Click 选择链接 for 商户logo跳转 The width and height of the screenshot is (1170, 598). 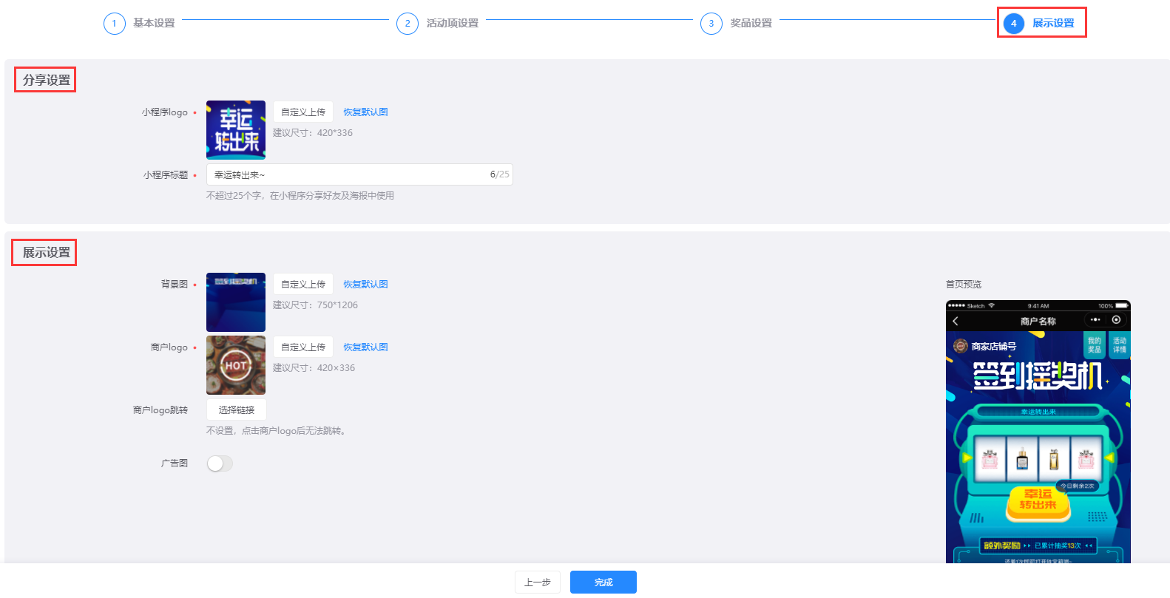tap(237, 410)
